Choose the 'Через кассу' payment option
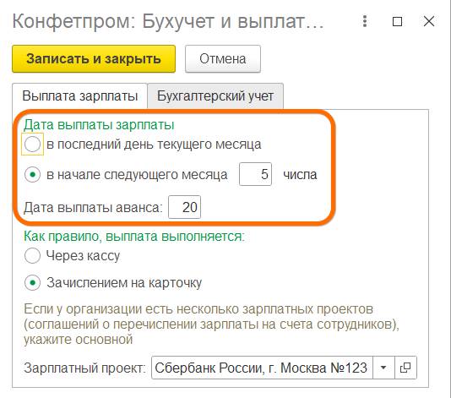 coord(32,255)
